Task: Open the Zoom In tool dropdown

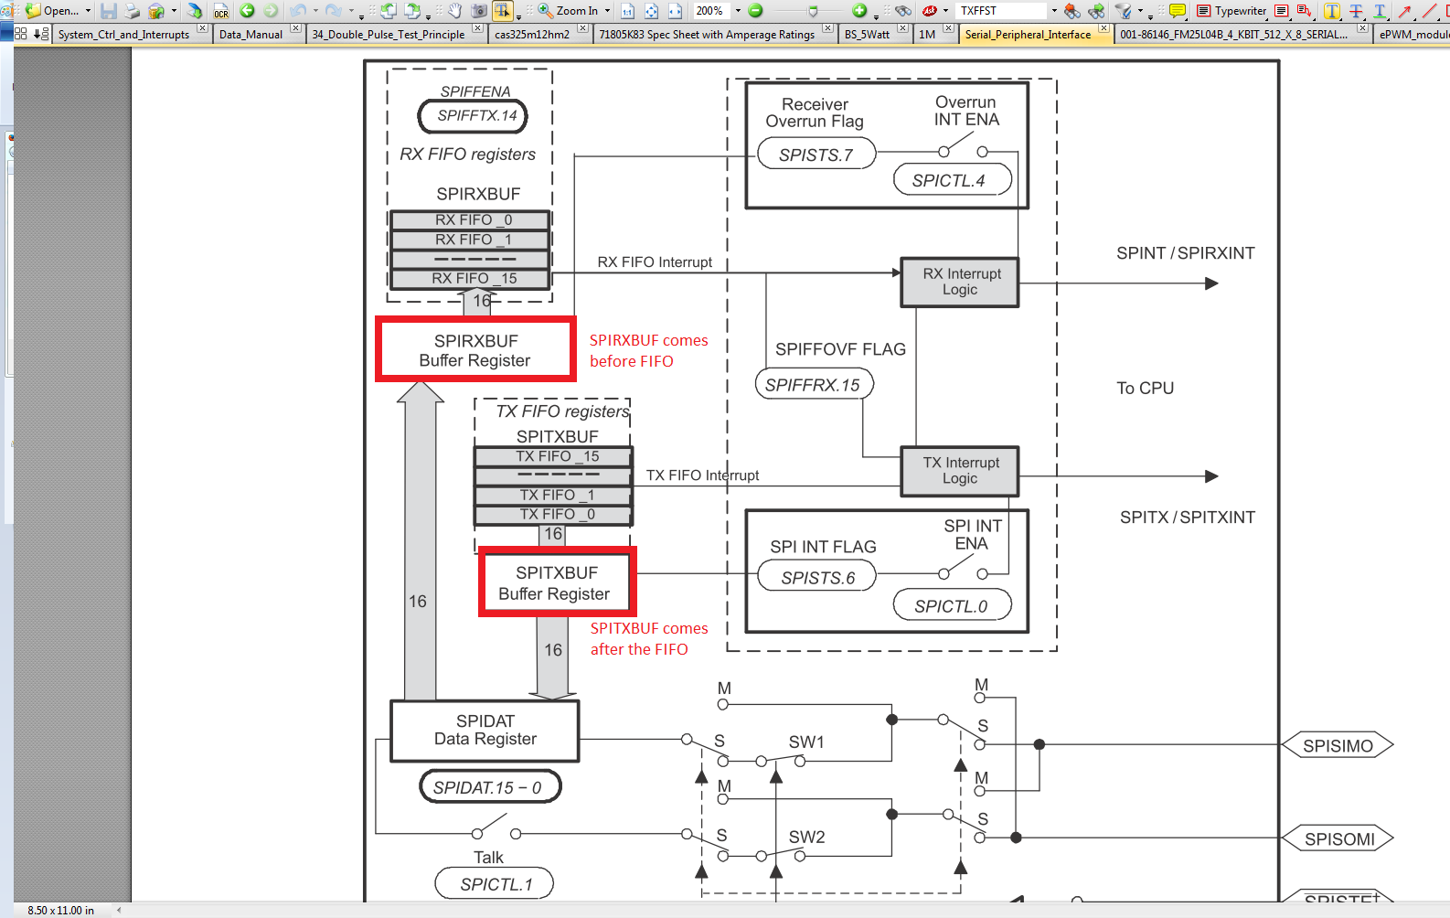Action: 608,11
